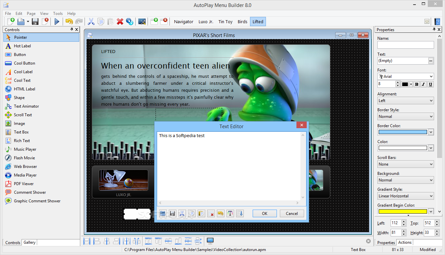Click the Save floppy disk toolbar icon

(x=35, y=22)
